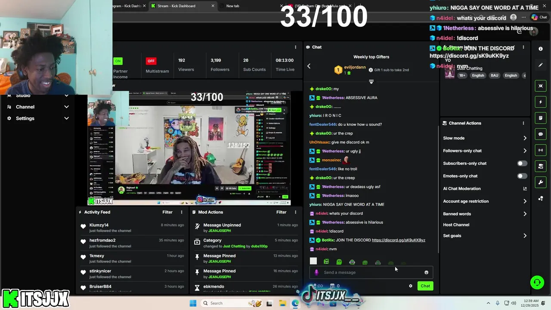Open the Mod Actions Filter
This screenshot has height=310, width=551.
coord(281,212)
